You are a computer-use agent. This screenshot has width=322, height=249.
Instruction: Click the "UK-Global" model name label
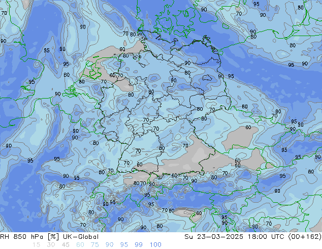(x=81, y=237)
